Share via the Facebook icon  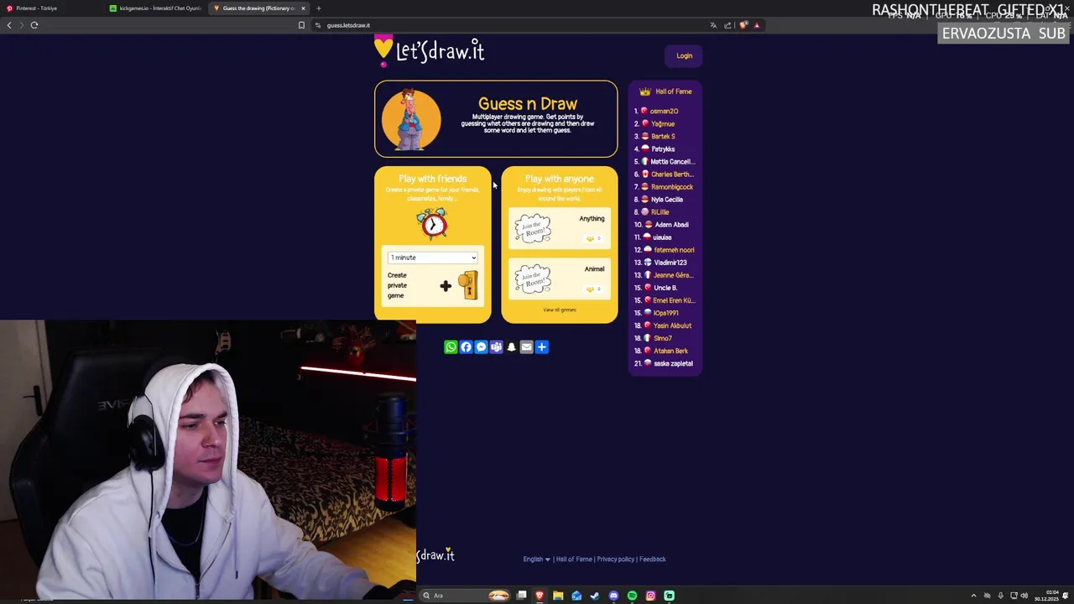click(x=466, y=347)
